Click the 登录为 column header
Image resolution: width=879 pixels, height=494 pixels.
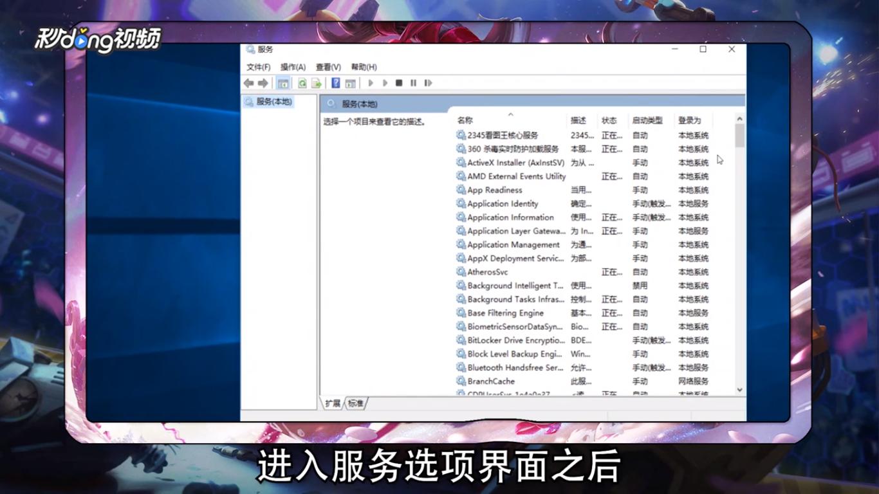click(x=689, y=120)
